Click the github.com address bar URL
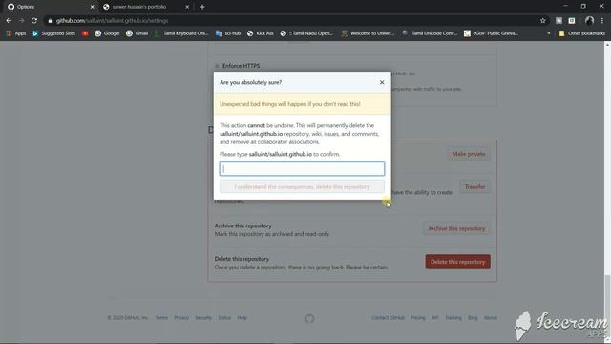 pyautogui.click(x=113, y=21)
